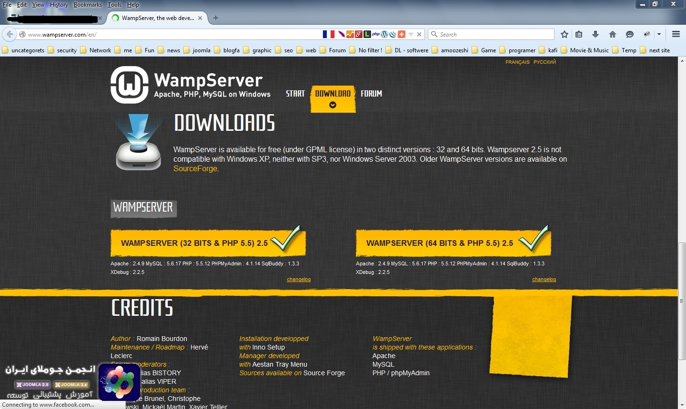Expand the address bar history dropdown arrow
The image size is (686, 409).
coord(411,34)
